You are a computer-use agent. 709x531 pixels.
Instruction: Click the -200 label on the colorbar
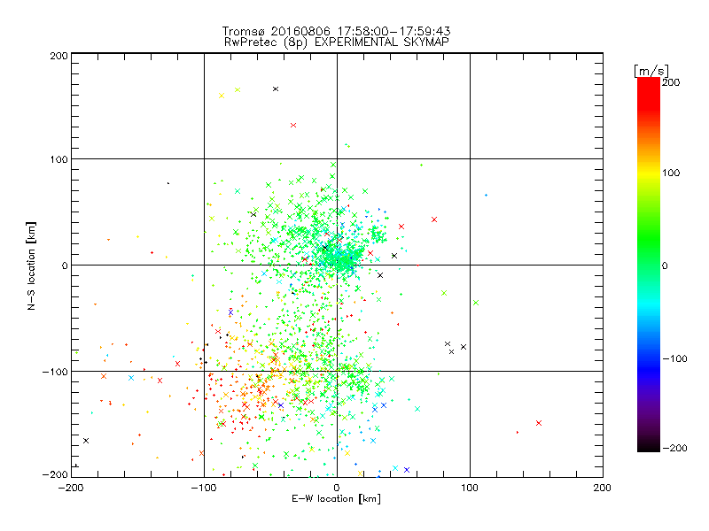coord(674,448)
